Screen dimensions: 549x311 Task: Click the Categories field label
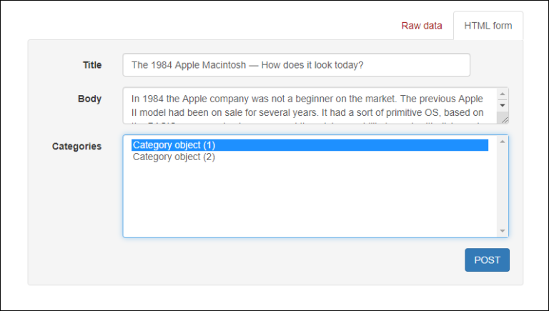point(76,146)
